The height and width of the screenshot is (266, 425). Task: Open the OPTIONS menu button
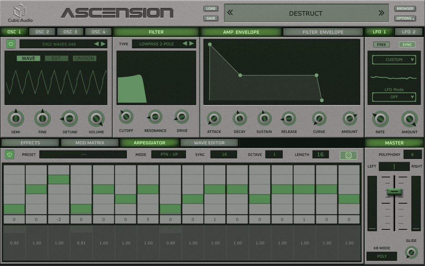coord(405,18)
